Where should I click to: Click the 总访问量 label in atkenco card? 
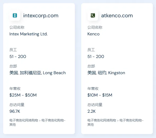[95, 105]
